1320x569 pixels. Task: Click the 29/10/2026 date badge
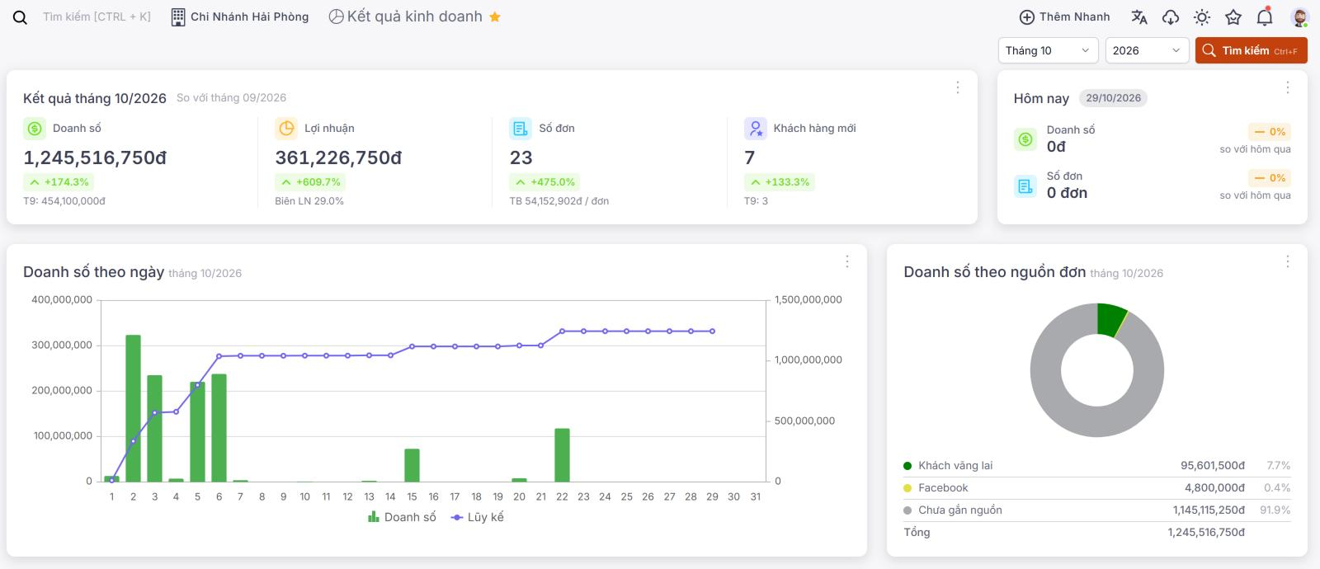click(1113, 98)
